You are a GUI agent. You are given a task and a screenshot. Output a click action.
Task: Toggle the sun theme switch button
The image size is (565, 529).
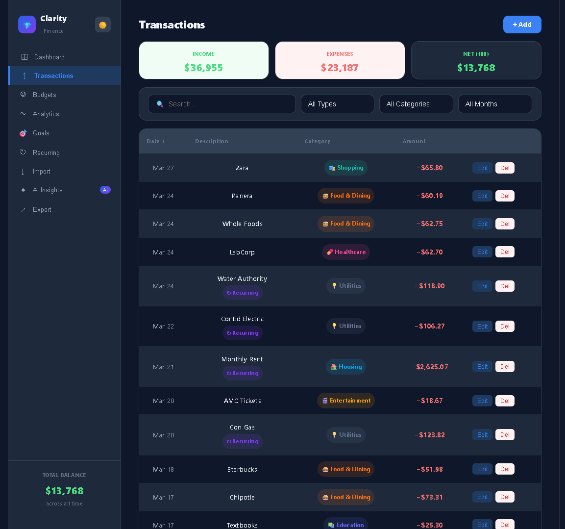103,25
